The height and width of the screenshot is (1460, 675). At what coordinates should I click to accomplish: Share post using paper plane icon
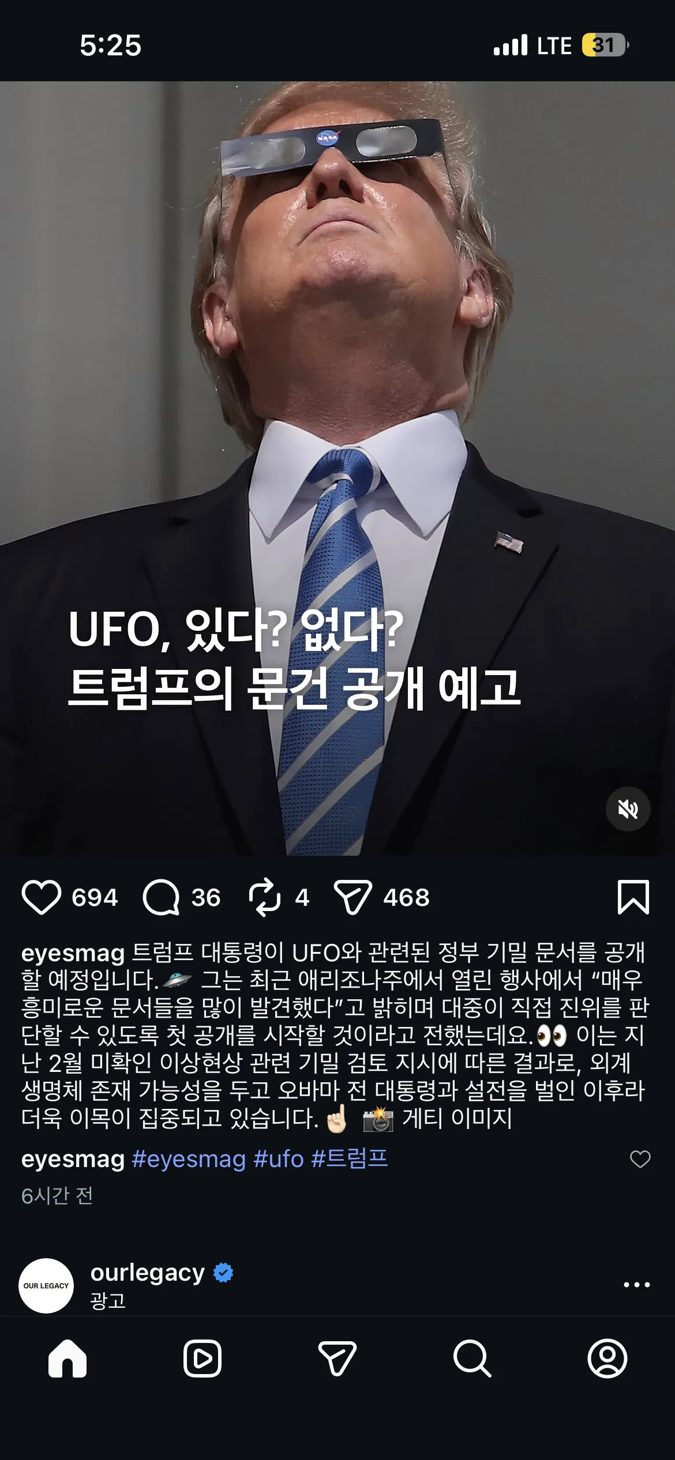352,897
